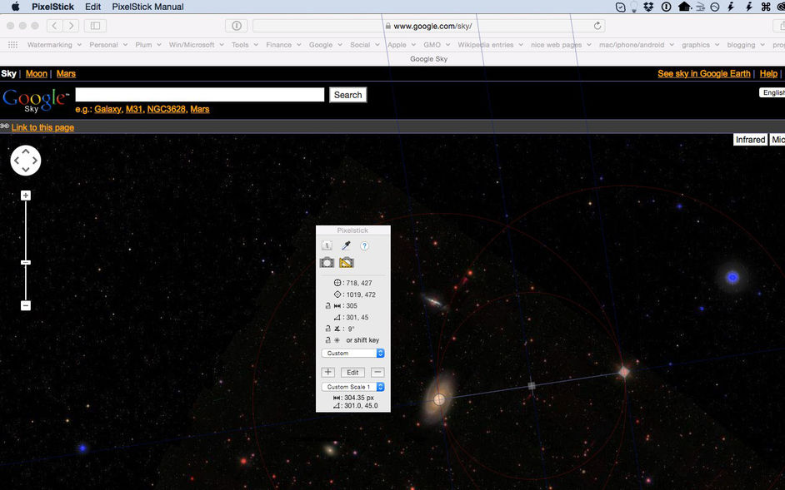This screenshot has width=785, height=490.
Task: Click the map zoom slider handle
Action: point(26,263)
